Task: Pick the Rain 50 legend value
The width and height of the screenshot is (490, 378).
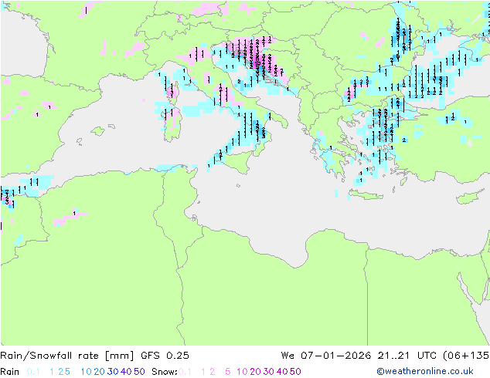Action: click(139, 372)
